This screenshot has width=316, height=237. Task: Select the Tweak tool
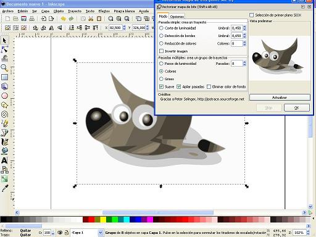tap(4, 59)
